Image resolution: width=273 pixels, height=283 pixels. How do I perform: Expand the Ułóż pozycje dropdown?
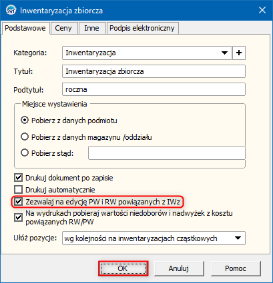pyautogui.click(x=238, y=238)
